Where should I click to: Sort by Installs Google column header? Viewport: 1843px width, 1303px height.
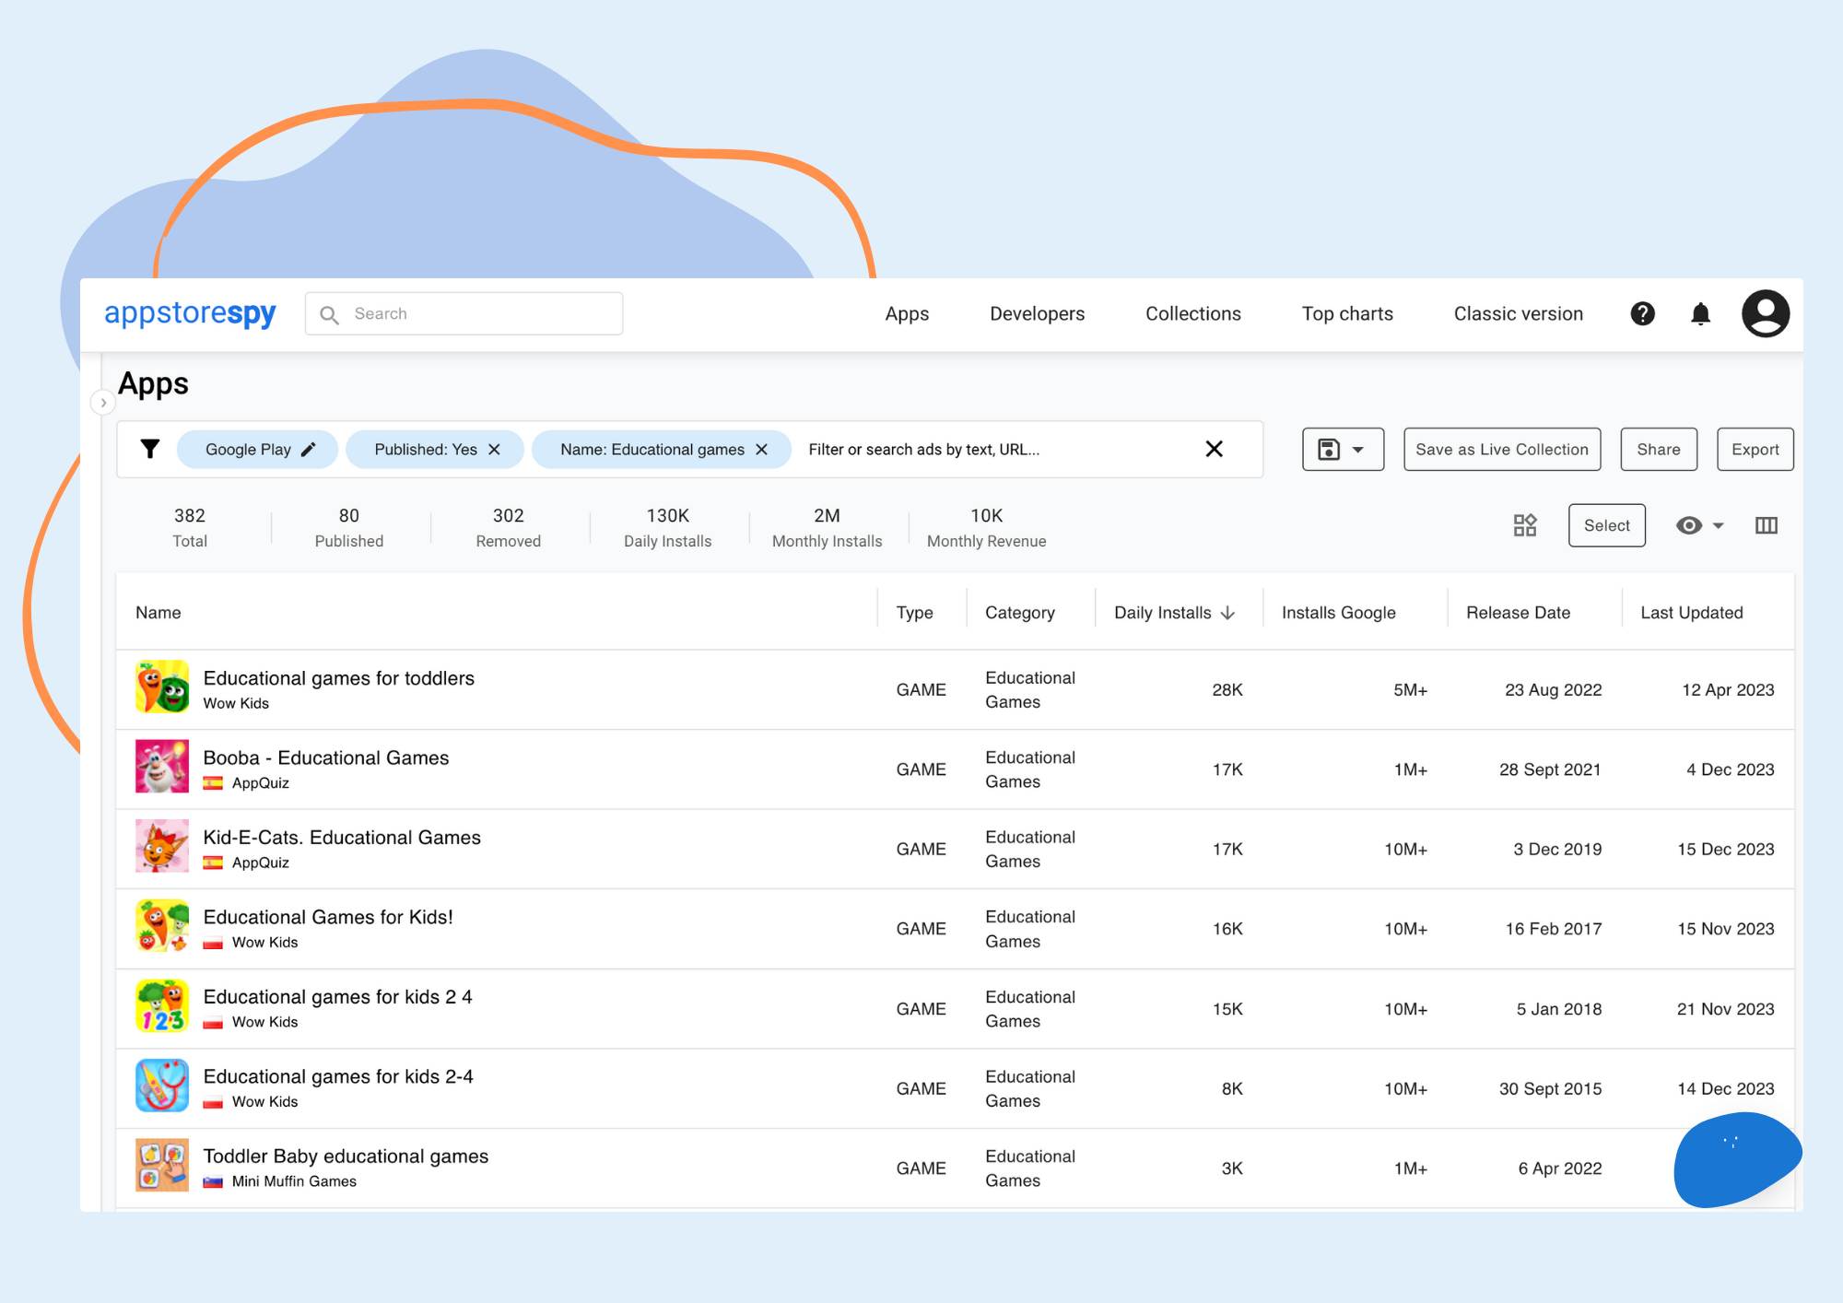(1338, 613)
